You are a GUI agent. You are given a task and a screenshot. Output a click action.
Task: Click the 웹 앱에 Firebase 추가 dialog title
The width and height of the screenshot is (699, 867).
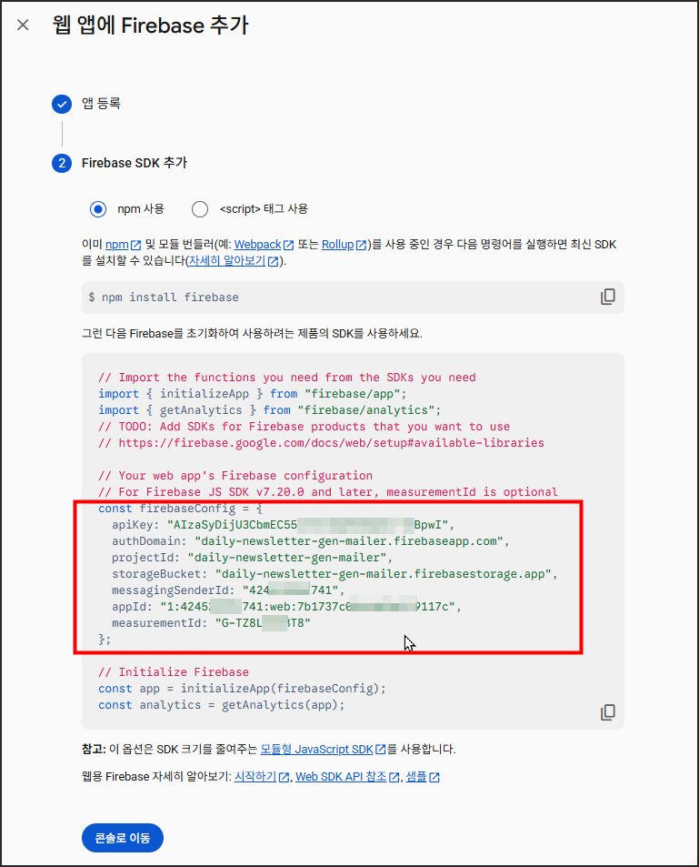150,25
